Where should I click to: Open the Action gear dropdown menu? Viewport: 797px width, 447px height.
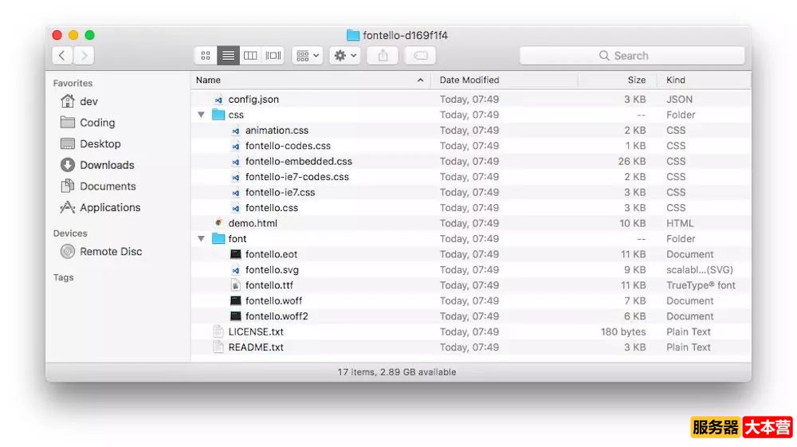tap(344, 56)
